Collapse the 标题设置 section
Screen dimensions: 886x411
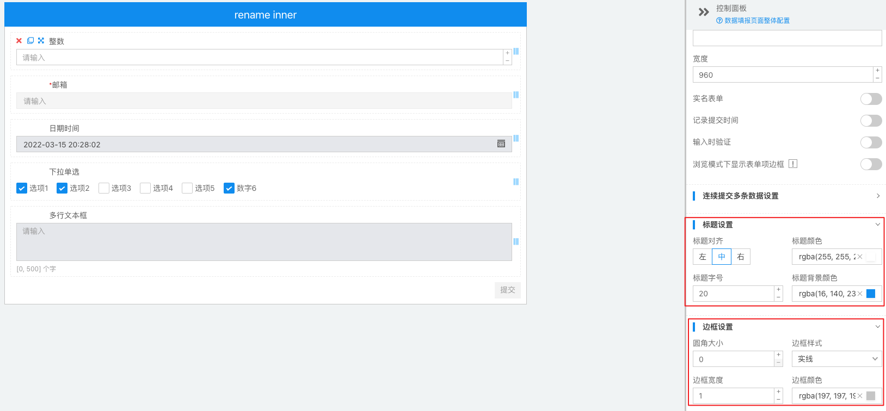point(877,225)
